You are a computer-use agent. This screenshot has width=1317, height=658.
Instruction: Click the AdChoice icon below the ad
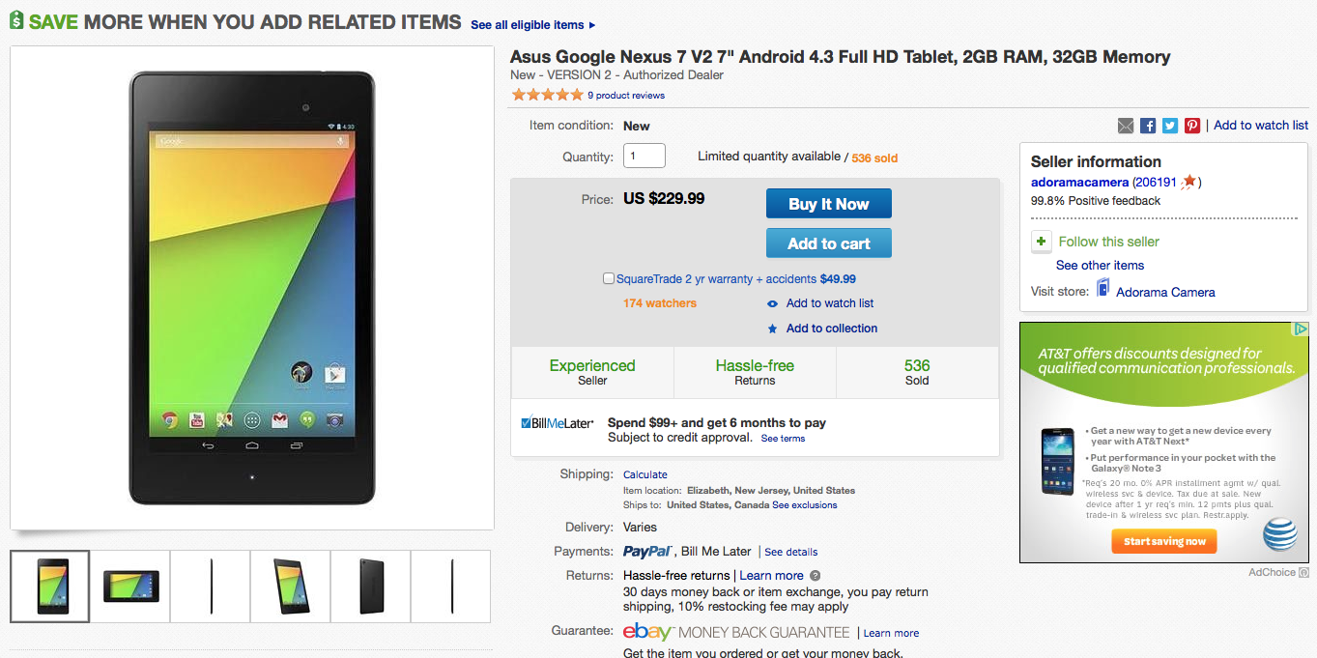pyautogui.click(x=1303, y=572)
